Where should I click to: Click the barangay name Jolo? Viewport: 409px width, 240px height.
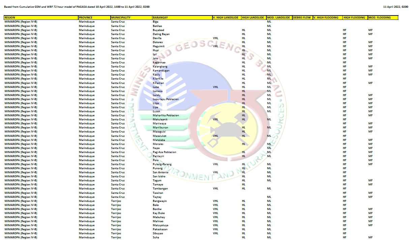(x=155, y=58)
